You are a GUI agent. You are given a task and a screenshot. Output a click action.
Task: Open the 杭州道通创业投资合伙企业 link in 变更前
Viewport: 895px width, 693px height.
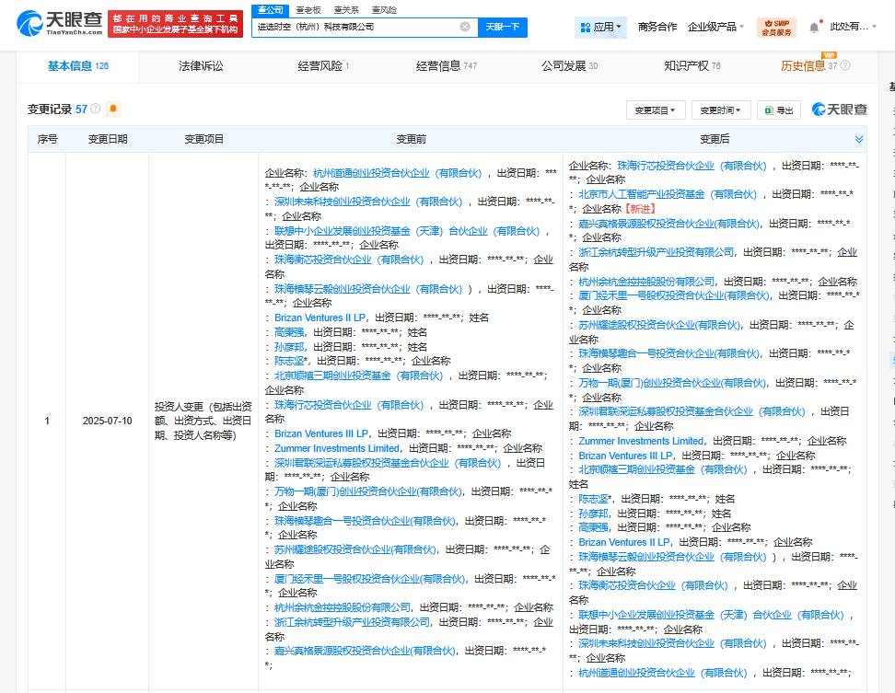(x=397, y=172)
